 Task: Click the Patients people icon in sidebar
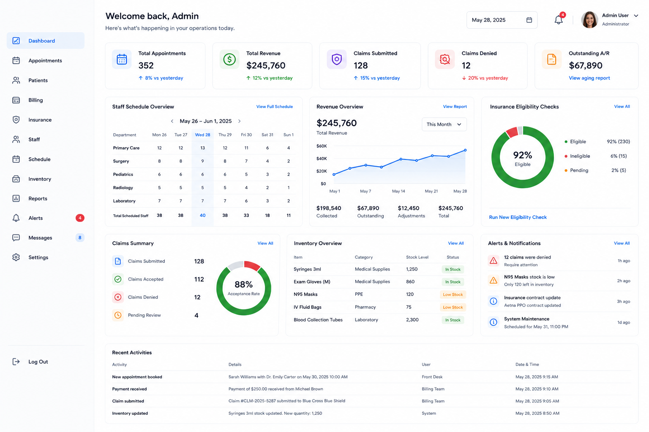16,80
